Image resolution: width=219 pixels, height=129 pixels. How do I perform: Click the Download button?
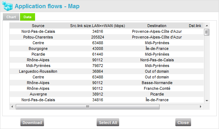[x=32, y=122]
